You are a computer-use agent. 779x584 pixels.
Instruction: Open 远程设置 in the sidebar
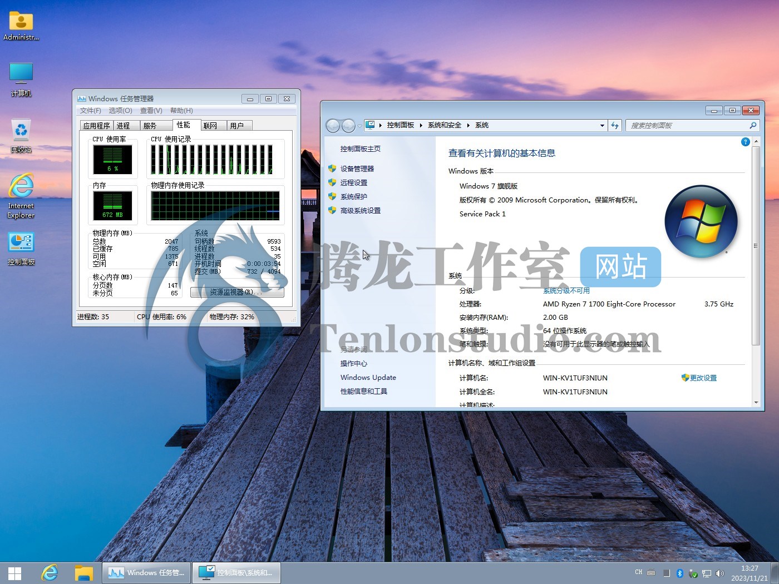point(354,182)
